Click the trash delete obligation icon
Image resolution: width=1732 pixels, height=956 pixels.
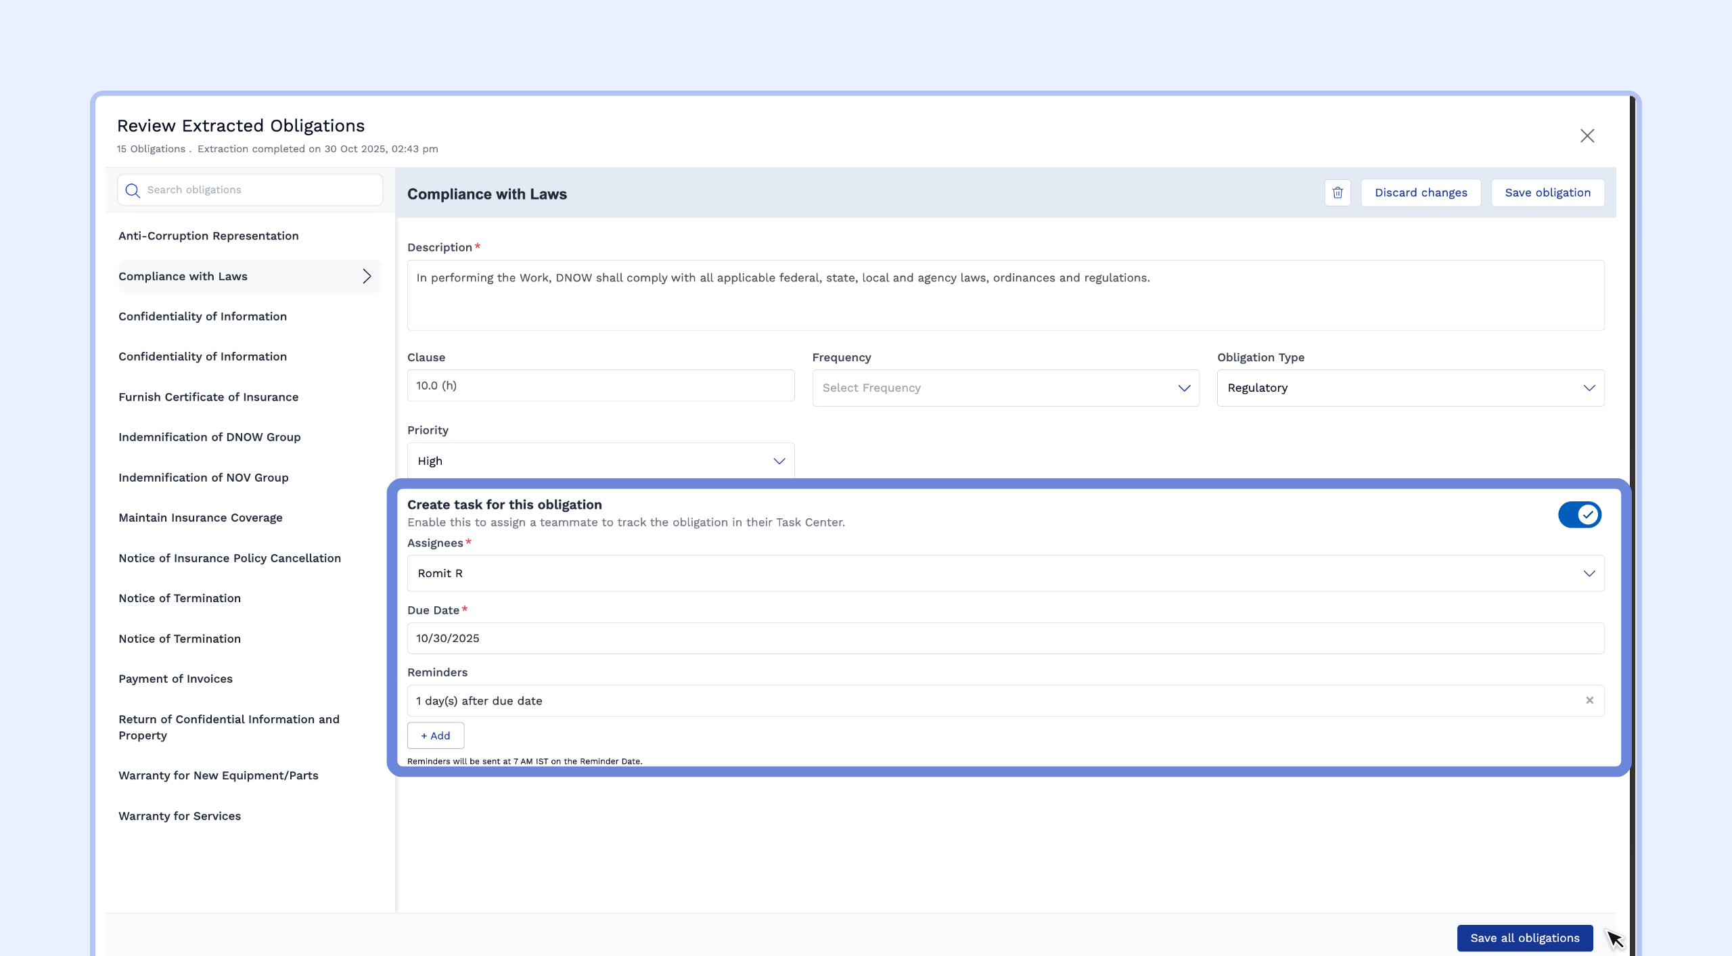pos(1337,193)
